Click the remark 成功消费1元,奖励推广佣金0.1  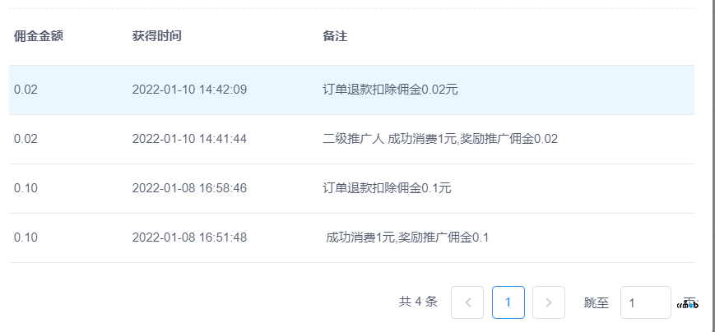(x=407, y=237)
